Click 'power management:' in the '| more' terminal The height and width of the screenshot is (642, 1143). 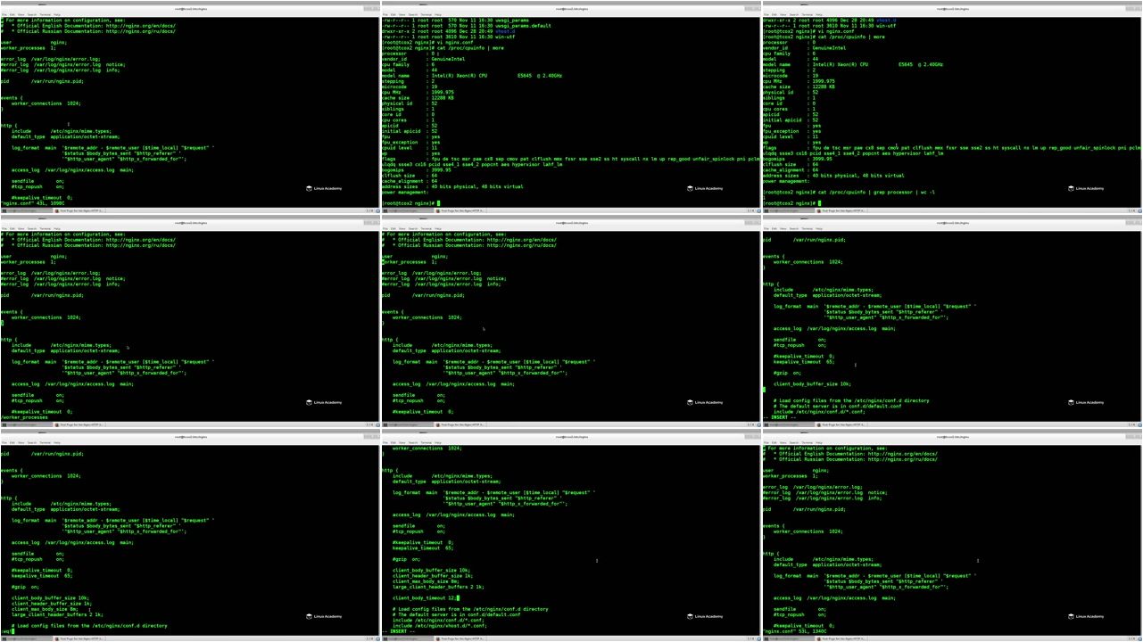(405, 192)
